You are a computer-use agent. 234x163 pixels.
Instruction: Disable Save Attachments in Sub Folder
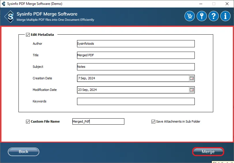point(153,121)
